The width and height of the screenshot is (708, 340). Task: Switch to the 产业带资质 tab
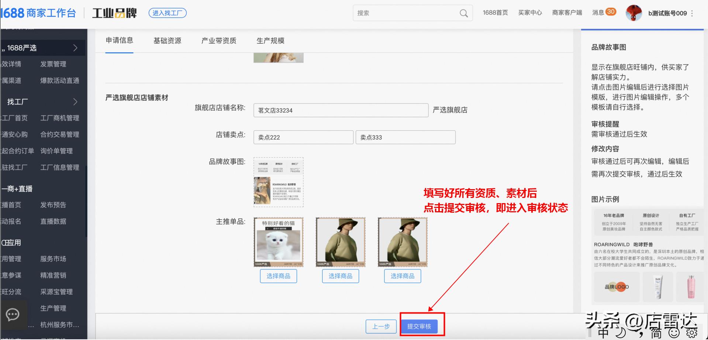click(218, 40)
